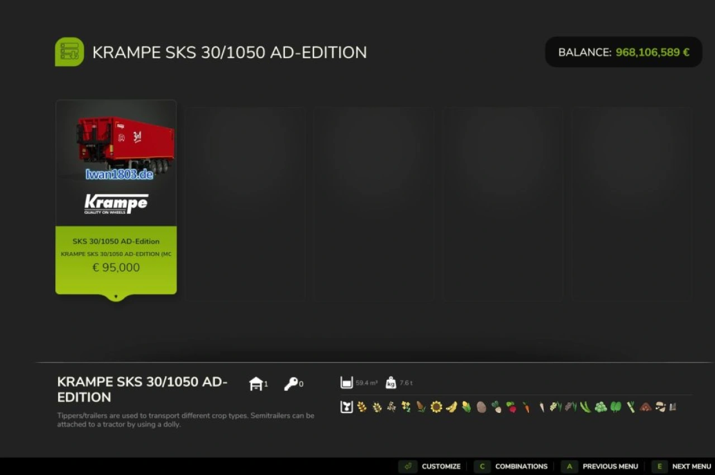This screenshot has height=475, width=715.
Task: Click the sunflower crop icon
Action: coord(435,406)
